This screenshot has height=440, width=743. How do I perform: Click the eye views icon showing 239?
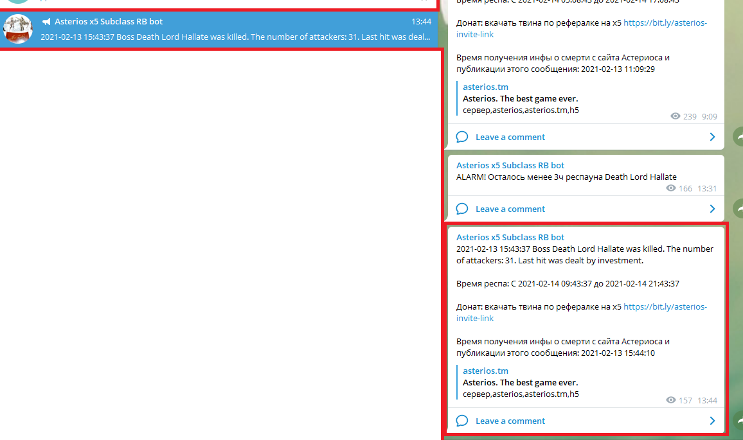(x=675, y=116)
